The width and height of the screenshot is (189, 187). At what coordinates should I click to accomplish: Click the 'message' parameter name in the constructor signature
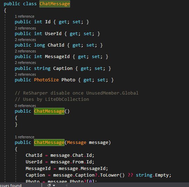coord(98,143)
